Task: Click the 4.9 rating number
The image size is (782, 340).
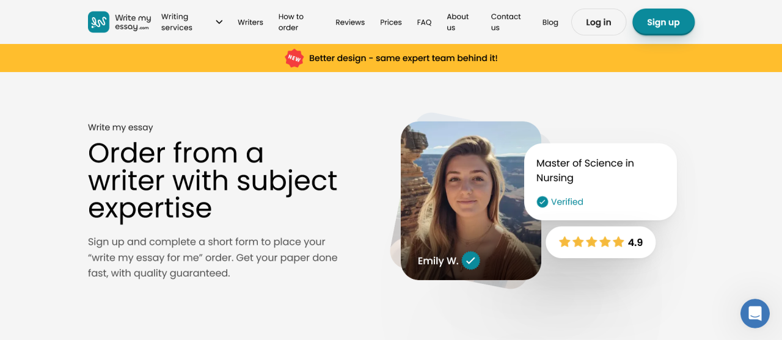Action: pyautogui.click(x=635, y=242)
